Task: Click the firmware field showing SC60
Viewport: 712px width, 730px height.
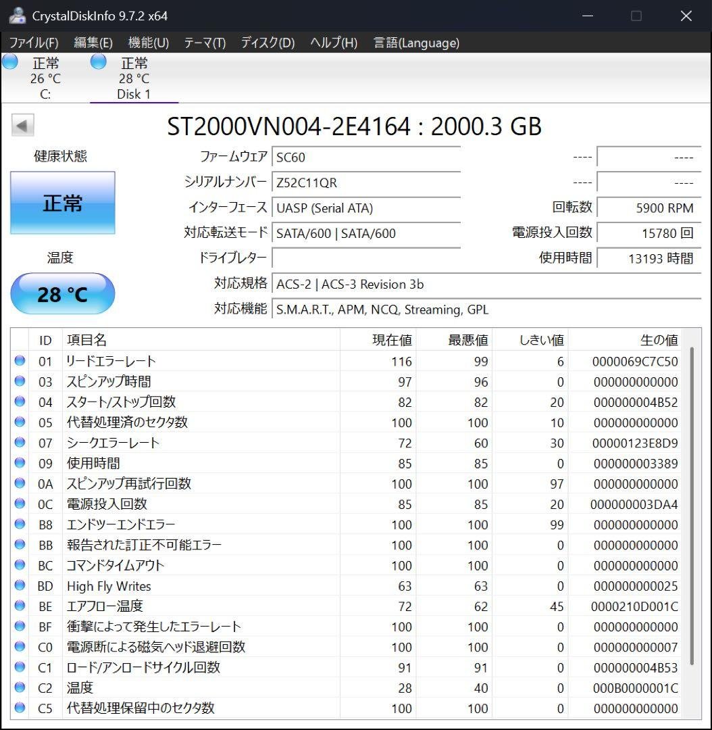Action: point(366,157)
